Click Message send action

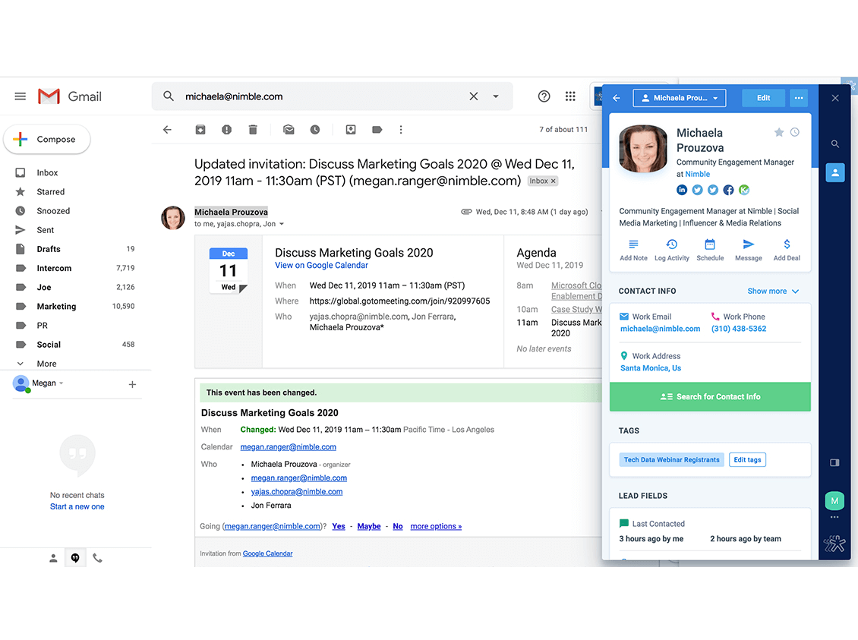pyautogui.click(x=749, y=250)
